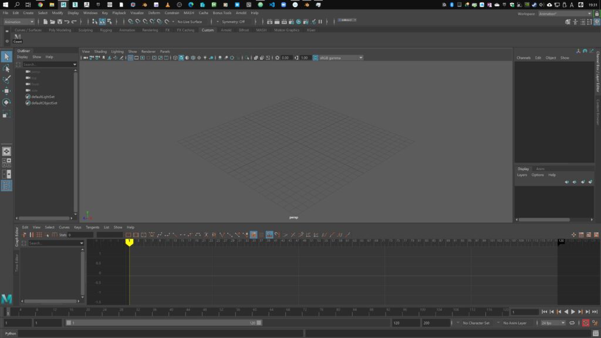This screenshot has width=601, height=338.
Task: Toggle the workspace lock icon
Action: (597, 13)
